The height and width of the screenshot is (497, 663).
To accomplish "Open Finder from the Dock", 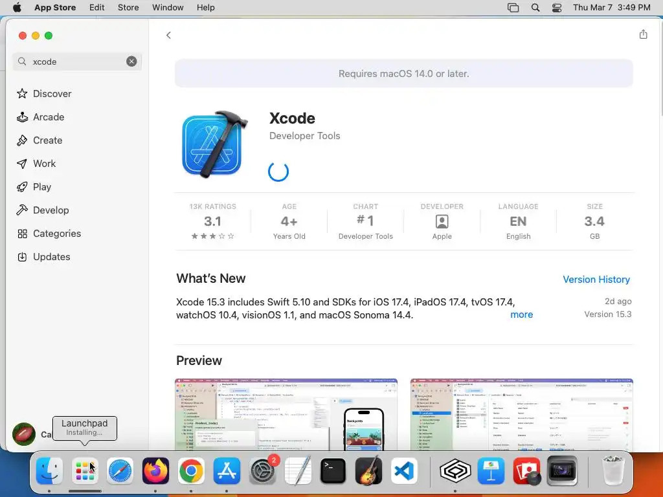I will click(x=49, y=471).
